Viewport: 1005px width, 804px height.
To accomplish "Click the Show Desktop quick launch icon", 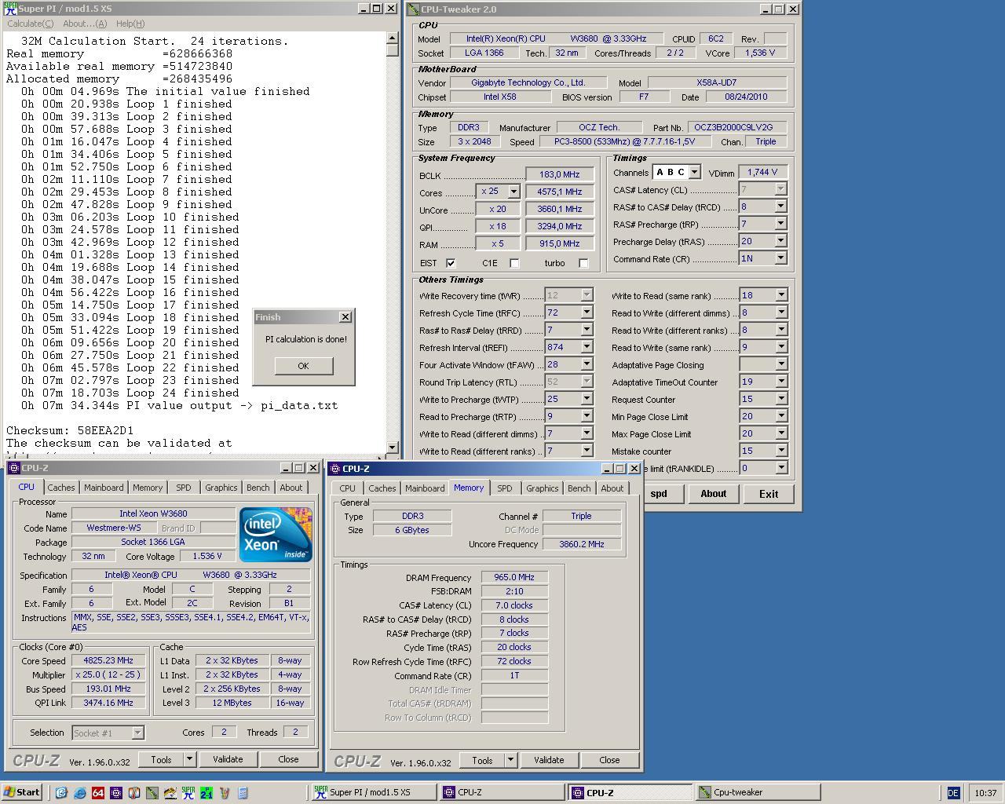I will click(61, 792).
